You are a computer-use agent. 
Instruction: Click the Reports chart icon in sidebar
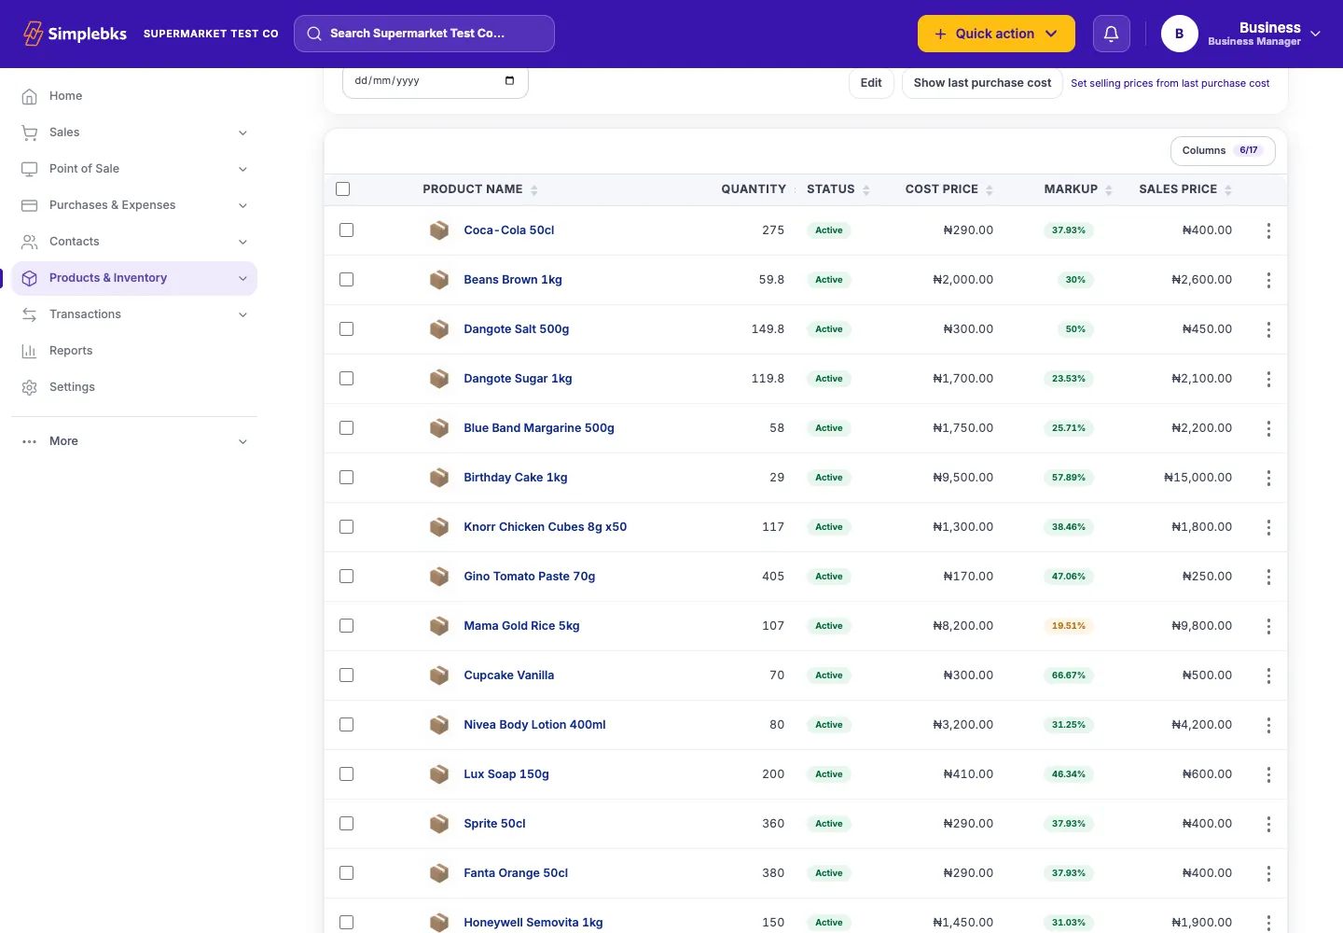tap(30, 351)
